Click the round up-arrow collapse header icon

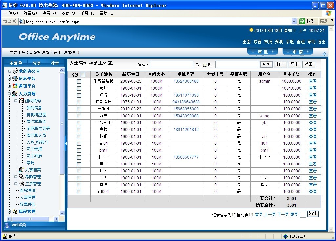tap(324, 54)
